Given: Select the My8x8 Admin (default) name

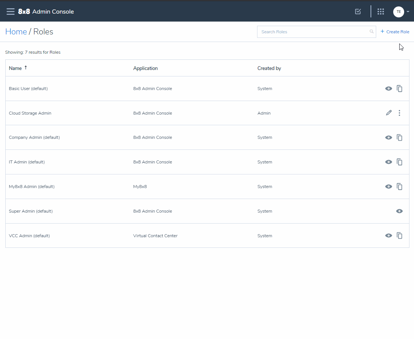Looking at the screenshot, I should (x=32, y=187).
